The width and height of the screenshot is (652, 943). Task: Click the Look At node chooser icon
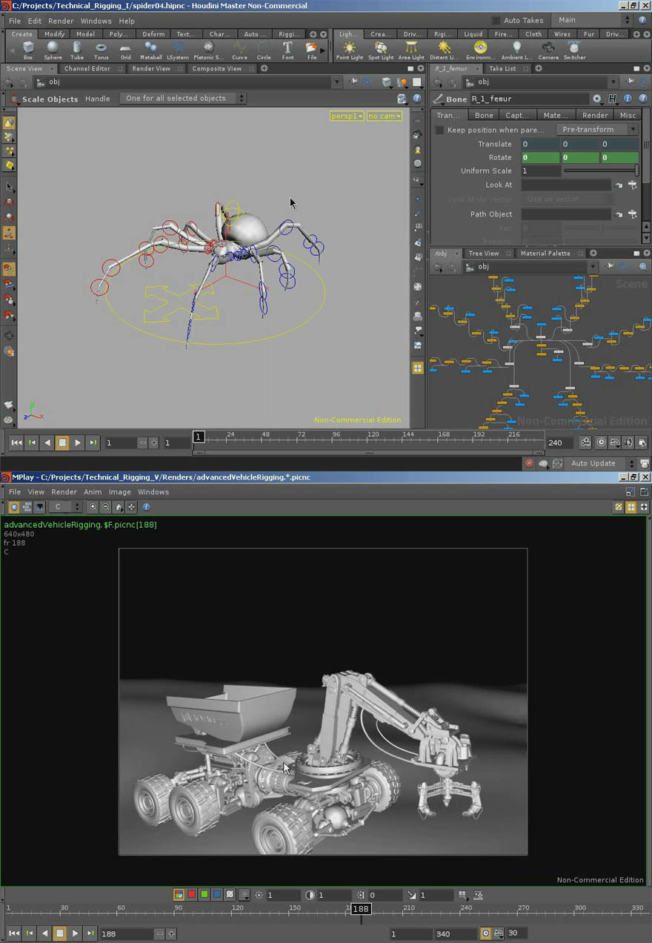coord(632,185)
